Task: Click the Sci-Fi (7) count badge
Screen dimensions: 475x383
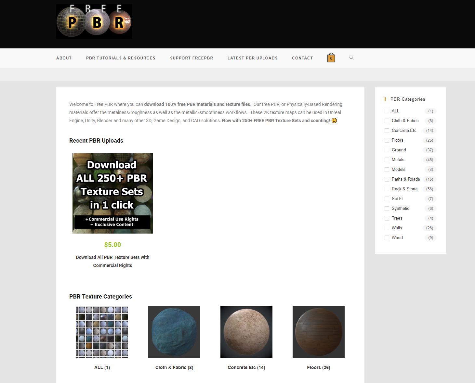Action: pyautogui.click(x=430, y=199)
